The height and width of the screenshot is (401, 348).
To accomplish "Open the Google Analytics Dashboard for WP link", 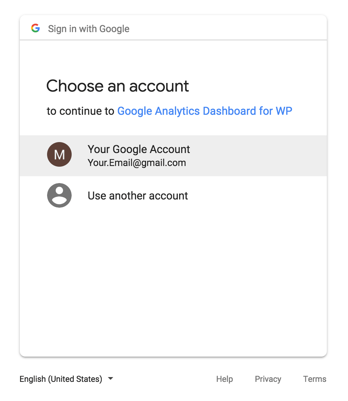I will click(205, 111).
